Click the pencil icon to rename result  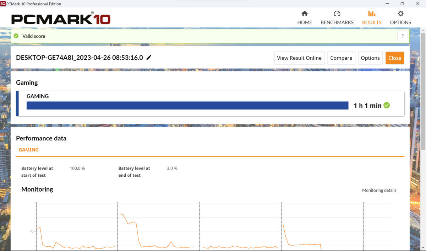point(149,58)
